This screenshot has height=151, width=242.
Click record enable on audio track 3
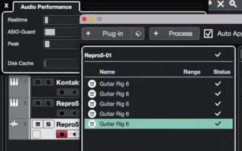pos(61,134)
